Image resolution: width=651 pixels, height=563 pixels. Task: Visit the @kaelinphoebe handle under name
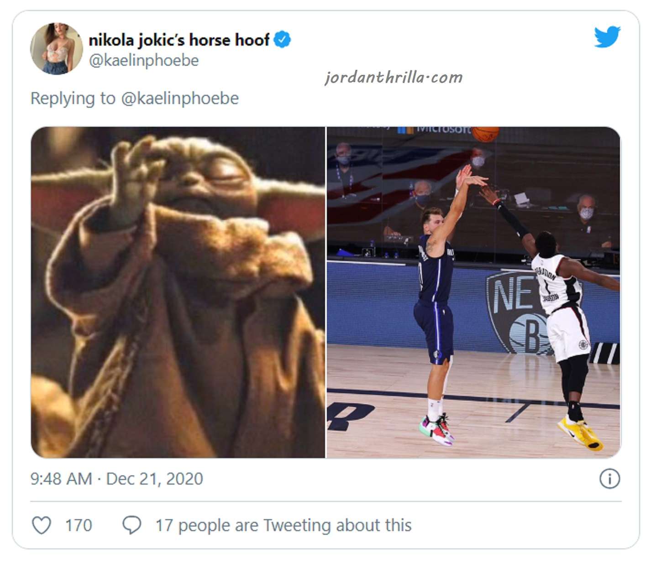(x=144, y=61)
